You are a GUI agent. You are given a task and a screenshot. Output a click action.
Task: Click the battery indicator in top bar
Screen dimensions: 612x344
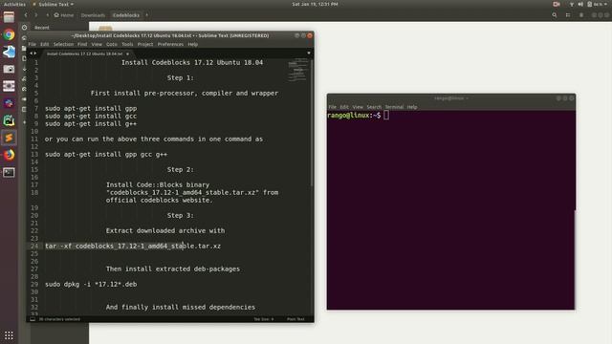point(595,4)
